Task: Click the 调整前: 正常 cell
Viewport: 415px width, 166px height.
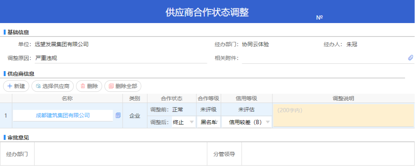Action: (172, 110)
